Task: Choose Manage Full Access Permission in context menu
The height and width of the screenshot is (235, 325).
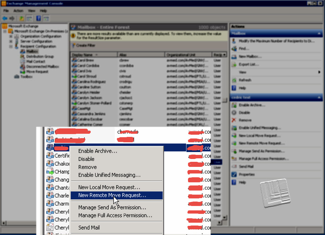Action: pyautogui.click(x=117, y=215)
